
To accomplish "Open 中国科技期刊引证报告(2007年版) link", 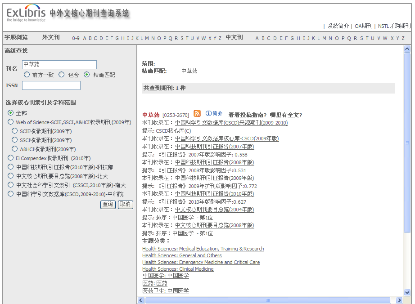I will [x=214, y=147].
